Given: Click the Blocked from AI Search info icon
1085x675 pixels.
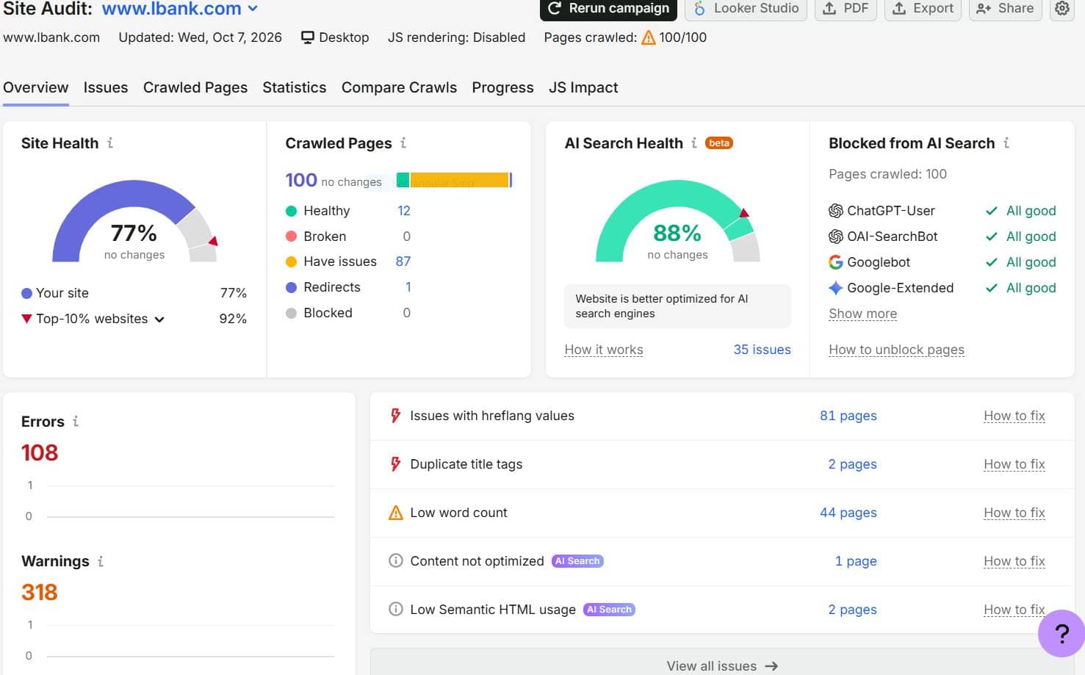Looking at the screenshot, I should 1006,142.
